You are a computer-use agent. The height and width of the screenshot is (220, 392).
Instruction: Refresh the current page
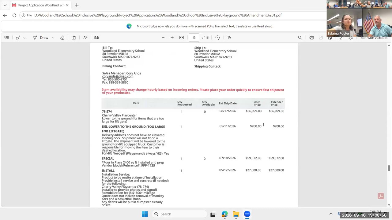tap(14, 15)
